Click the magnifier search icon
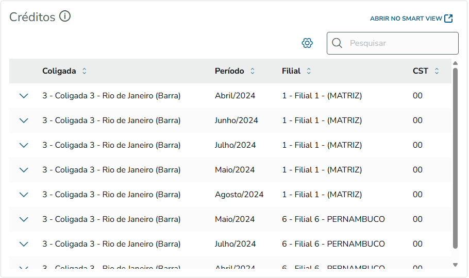The height and width of the screenshot is (278, 469). pos(337,43)
